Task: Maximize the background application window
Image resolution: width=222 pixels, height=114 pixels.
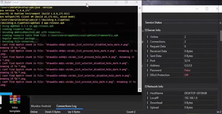Action: tap(207, 9)
